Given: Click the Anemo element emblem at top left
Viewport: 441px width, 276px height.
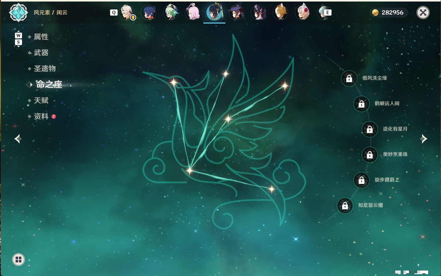Looking at the screenshot, I should click(19, 13).
